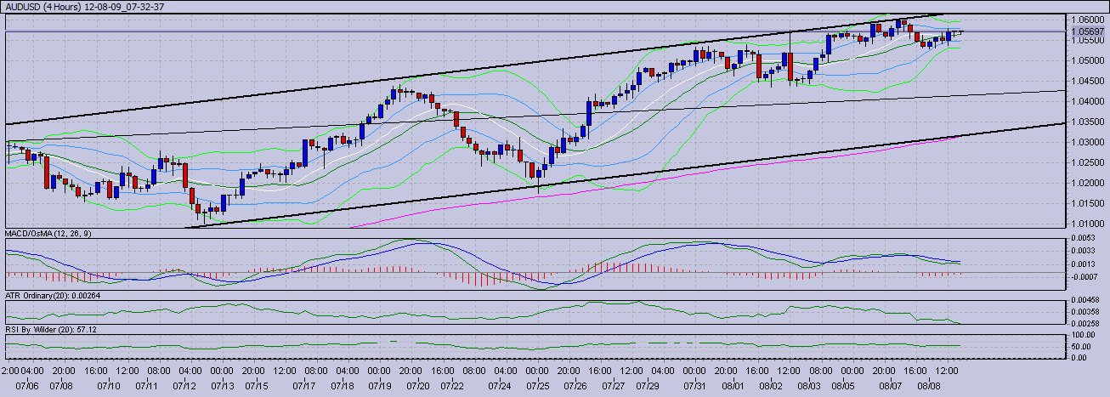Click the 0.00258 ATR scale value
Screen dimensions: 1110x397
coord(1087,325)
